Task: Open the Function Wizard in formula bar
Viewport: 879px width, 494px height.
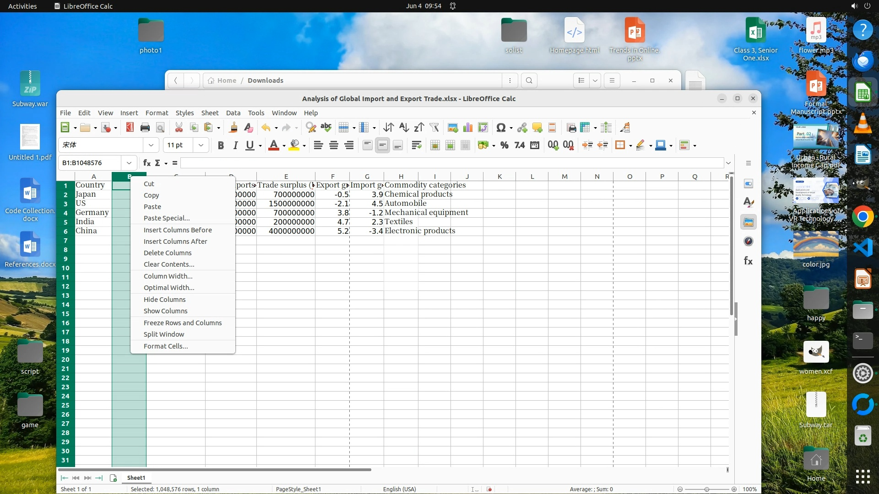Action: [147, 163]
